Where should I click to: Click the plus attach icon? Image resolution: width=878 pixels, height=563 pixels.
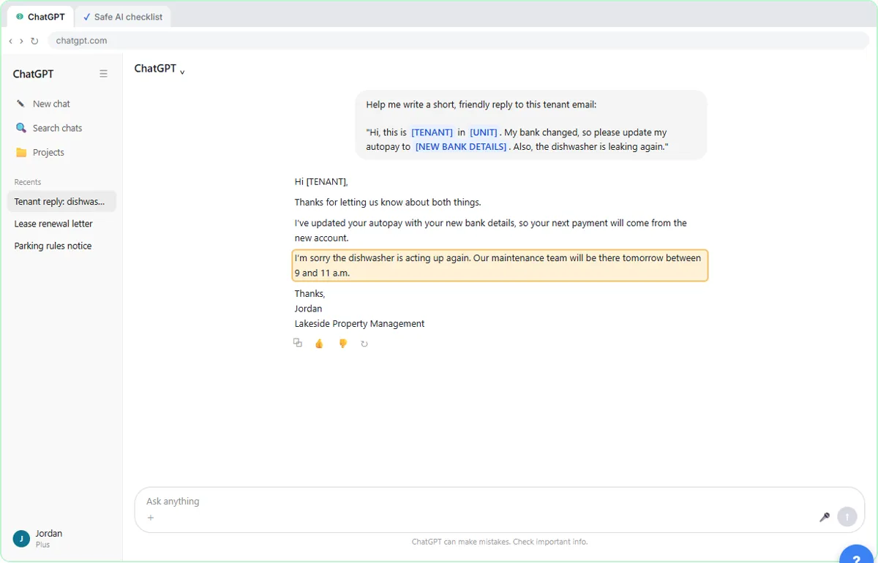(151, 518)
